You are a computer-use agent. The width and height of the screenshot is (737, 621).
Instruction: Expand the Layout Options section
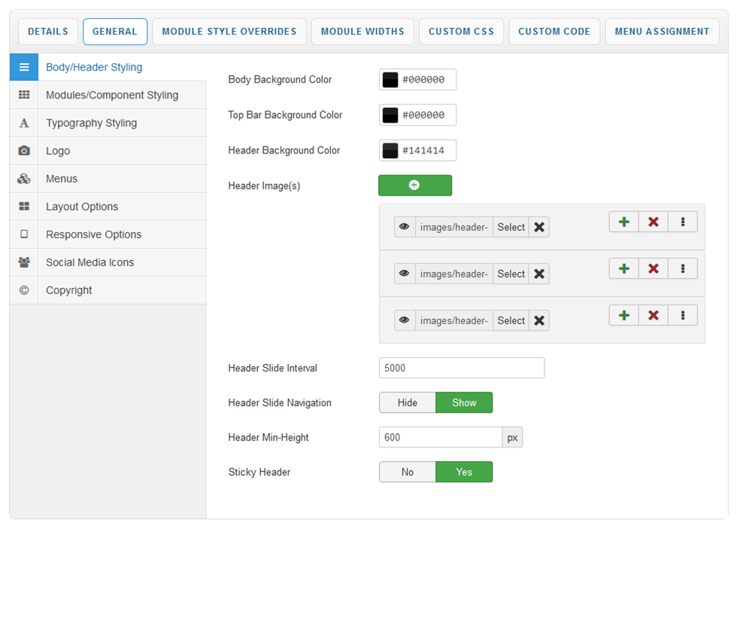click(82, 207)
